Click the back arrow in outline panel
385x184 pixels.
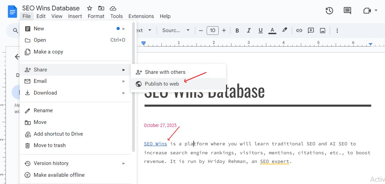pos(17,57)
